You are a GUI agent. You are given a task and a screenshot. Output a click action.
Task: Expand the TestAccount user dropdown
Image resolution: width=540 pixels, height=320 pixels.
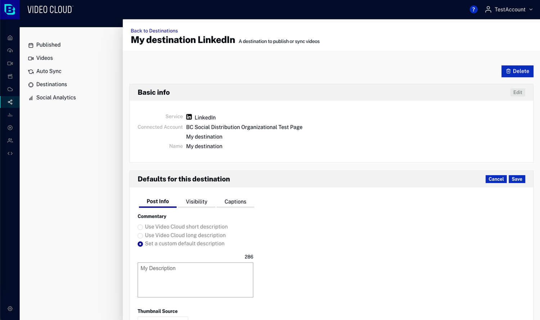(509, 10)
